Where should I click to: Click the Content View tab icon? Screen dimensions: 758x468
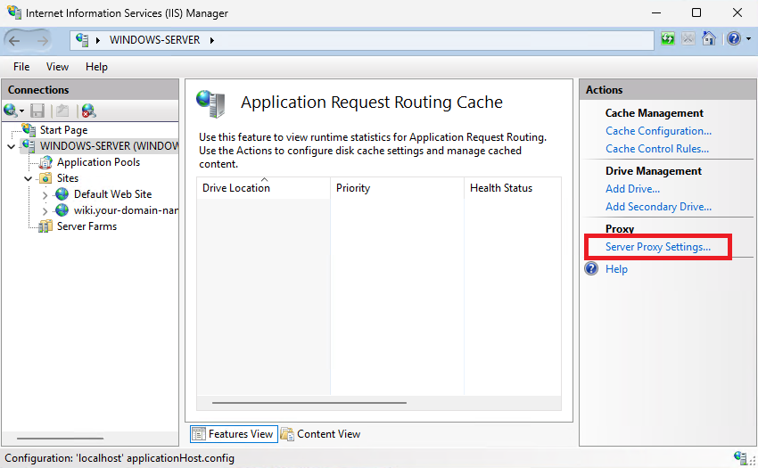(287, 434)
